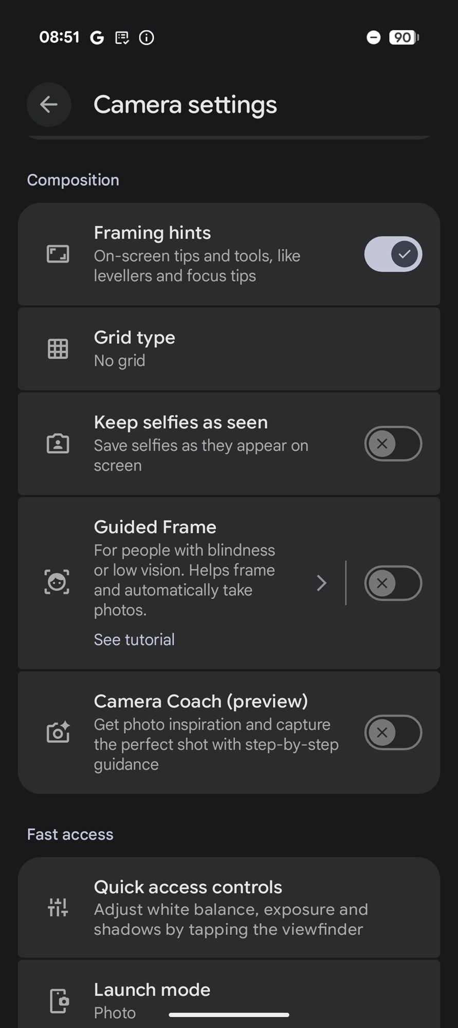Tap the Framing hints frame icon

point(58,254)
